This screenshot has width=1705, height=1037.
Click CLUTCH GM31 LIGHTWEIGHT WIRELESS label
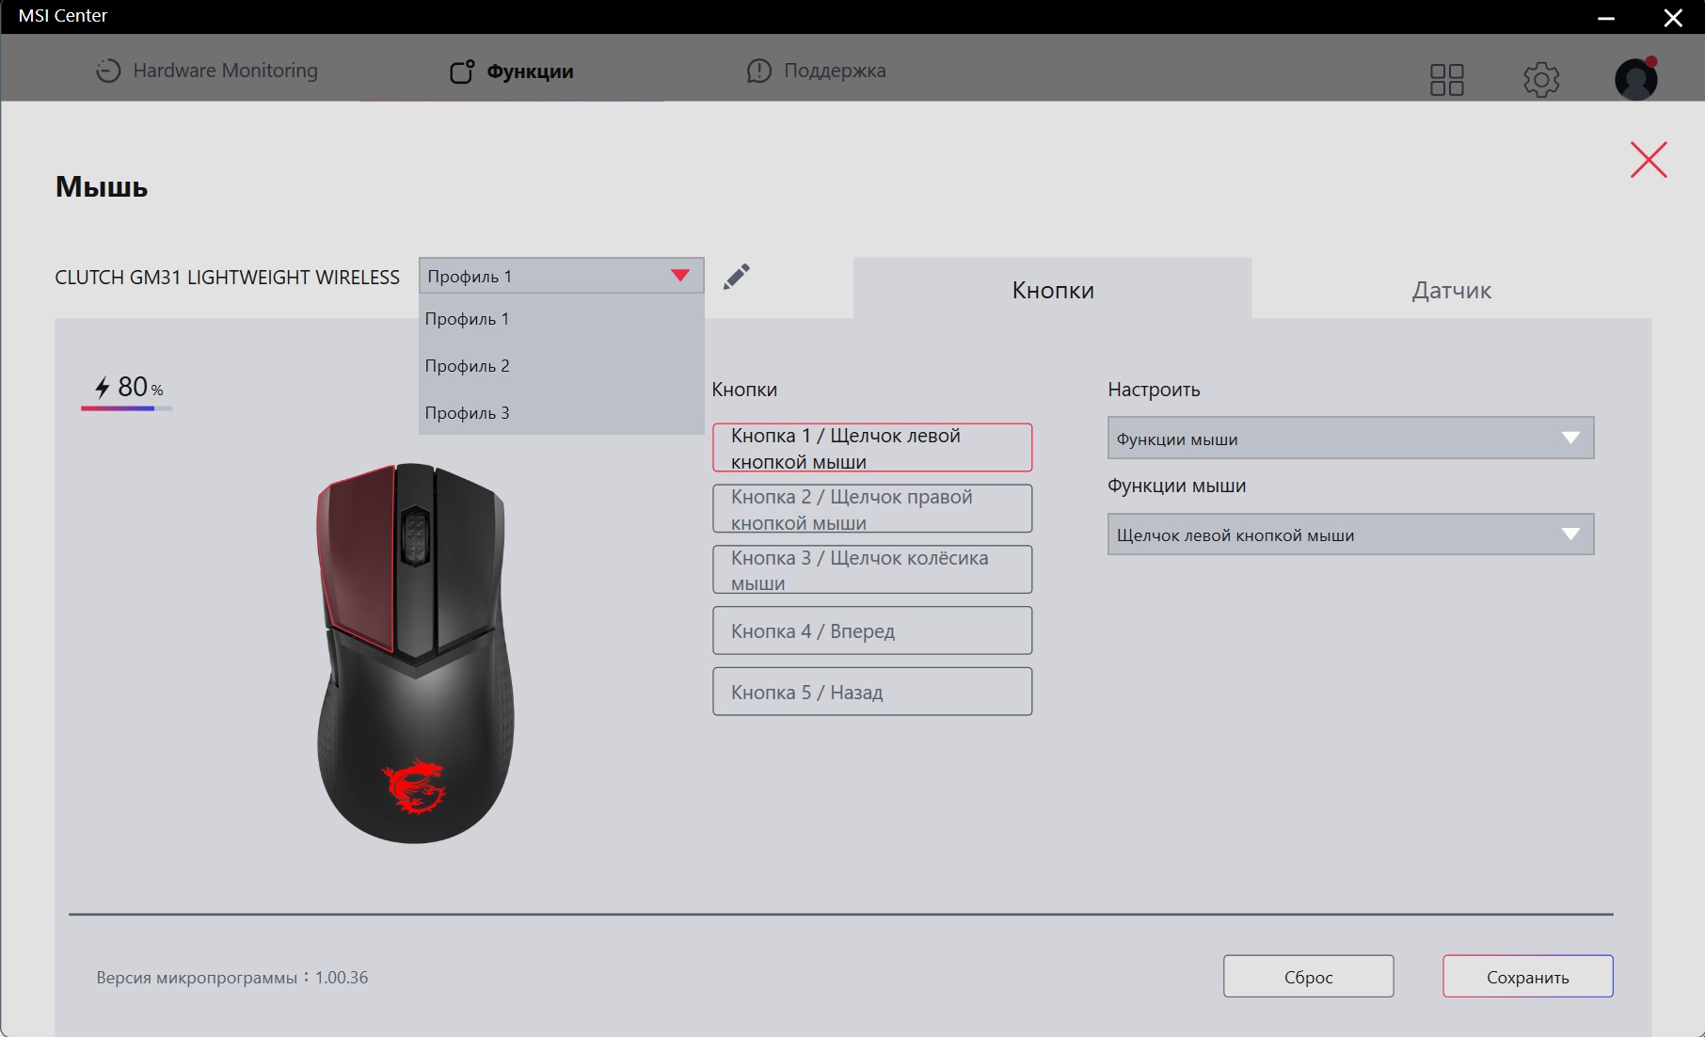coord(227,278)
